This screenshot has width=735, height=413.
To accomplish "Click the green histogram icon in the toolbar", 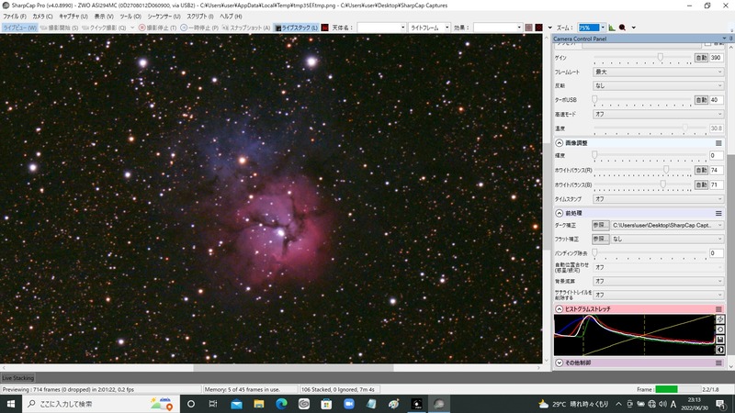I will coord(612,28).
